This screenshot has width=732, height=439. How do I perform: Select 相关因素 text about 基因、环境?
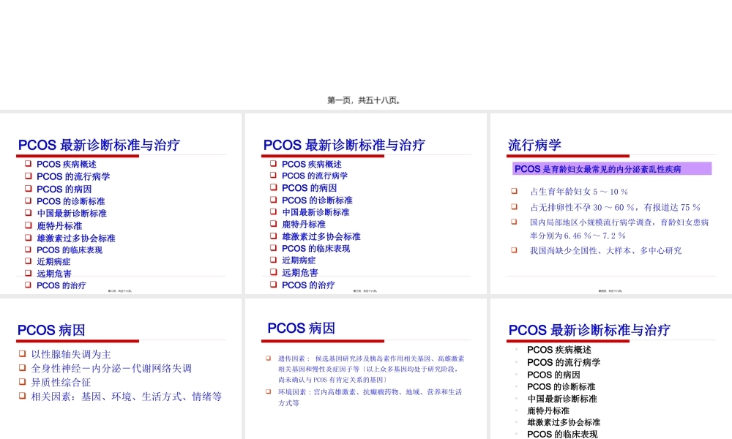(x=126, y=397)
